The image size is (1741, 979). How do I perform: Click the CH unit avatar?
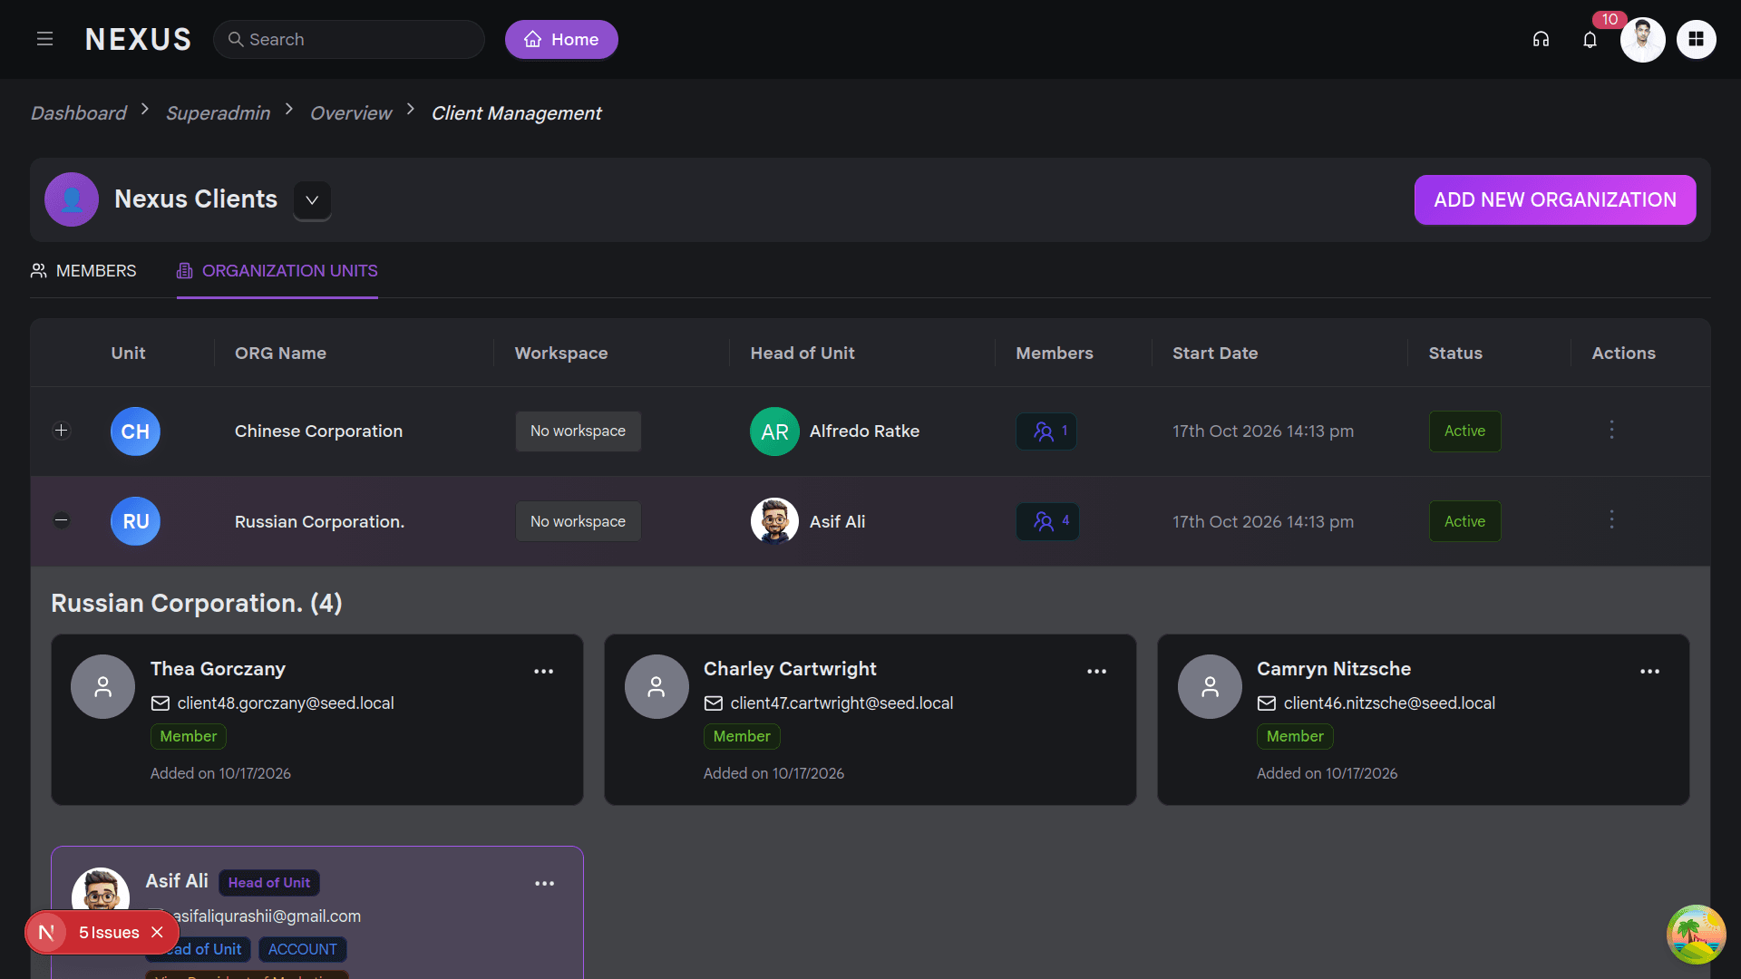[135, 431]
